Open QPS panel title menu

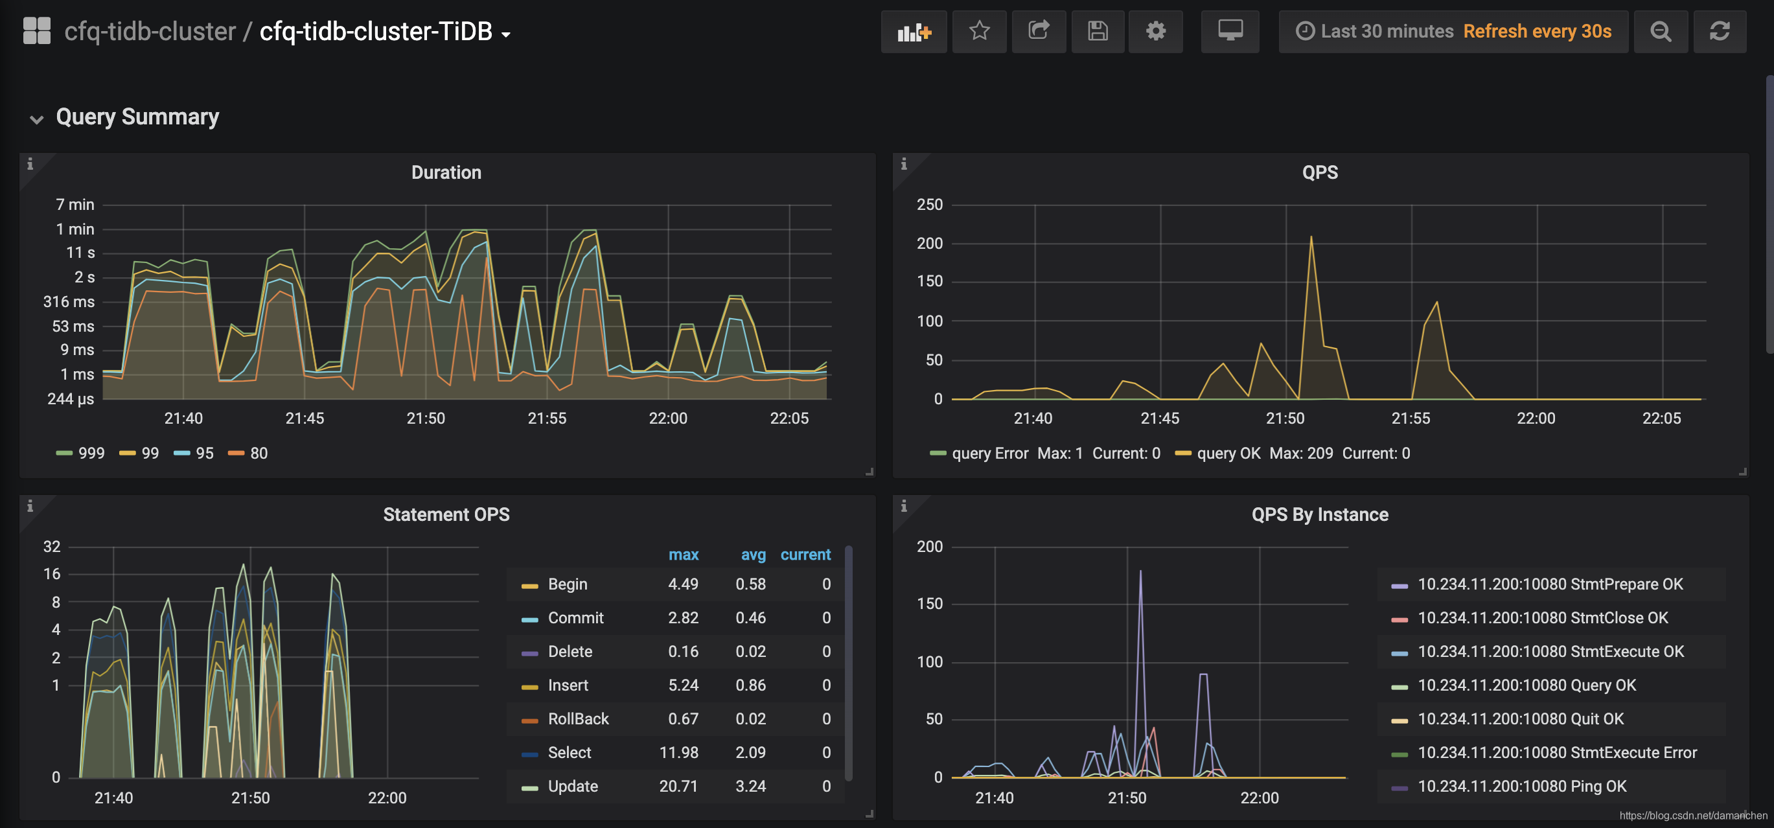[x=1319, y=172]
